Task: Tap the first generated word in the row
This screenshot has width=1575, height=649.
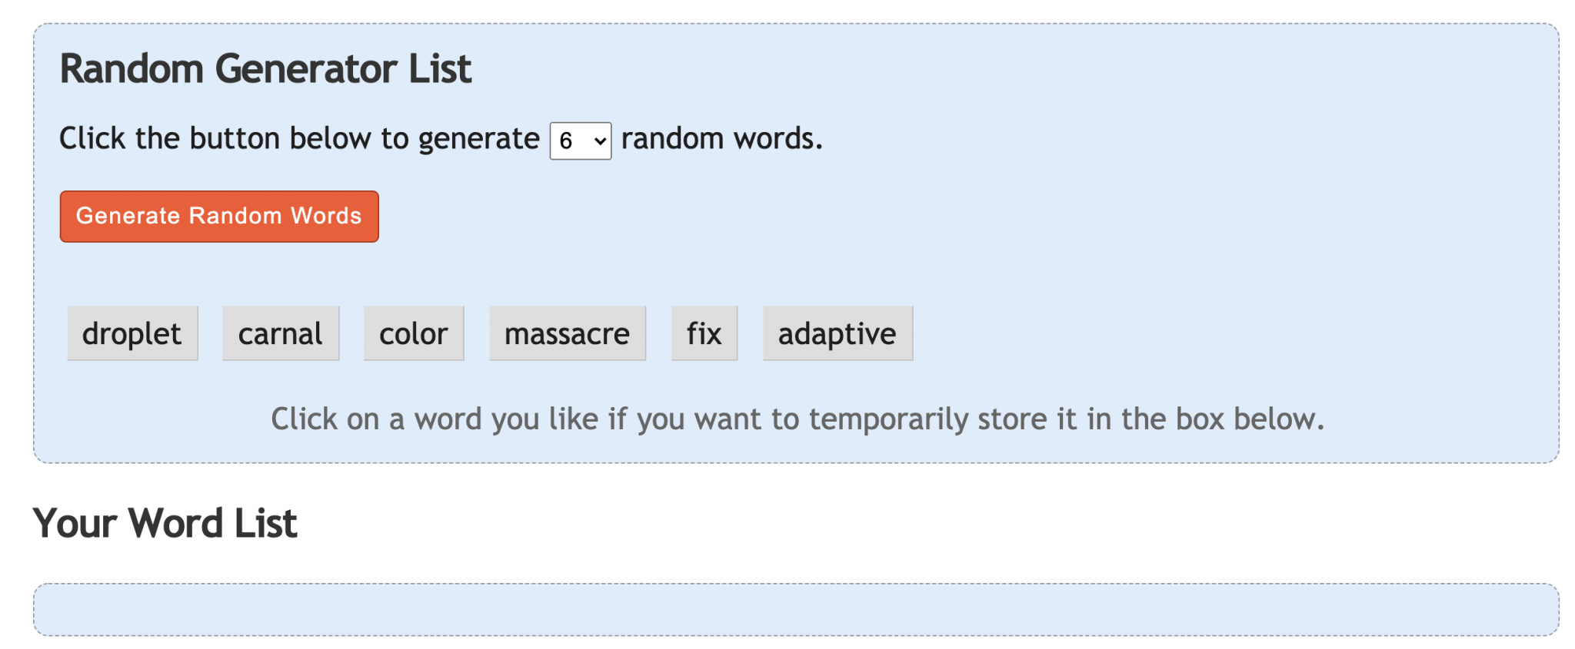Action: pos(132,333)
